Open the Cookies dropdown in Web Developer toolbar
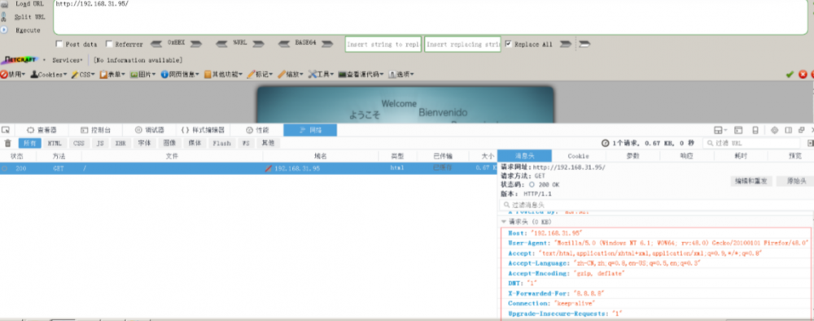 [49, 75]
